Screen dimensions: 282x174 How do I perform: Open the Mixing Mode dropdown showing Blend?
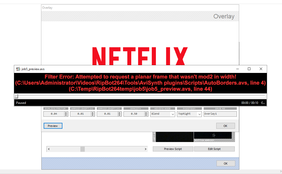coord(163,114)
